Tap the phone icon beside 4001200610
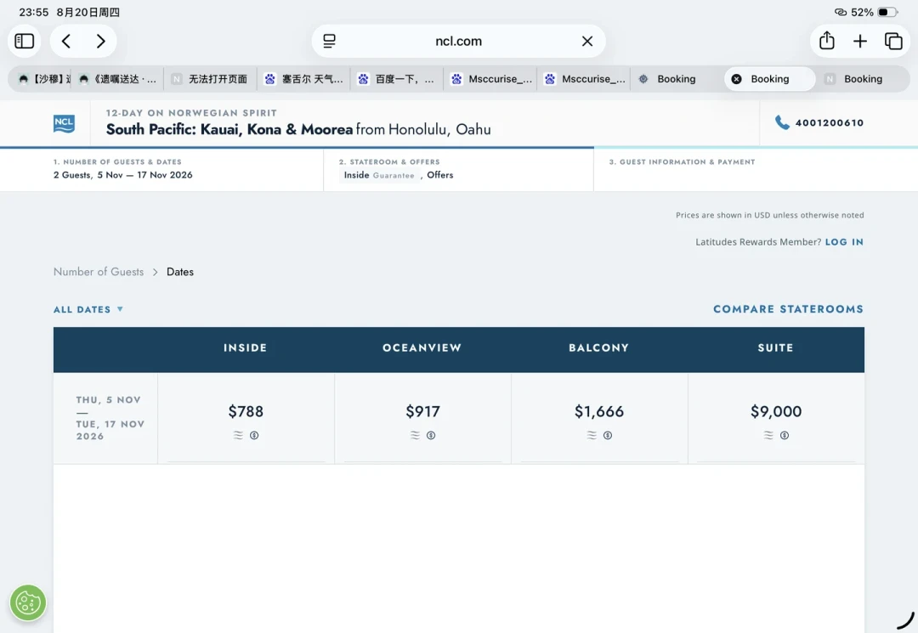This screenshot has width=918, height=633. point(782,122)
